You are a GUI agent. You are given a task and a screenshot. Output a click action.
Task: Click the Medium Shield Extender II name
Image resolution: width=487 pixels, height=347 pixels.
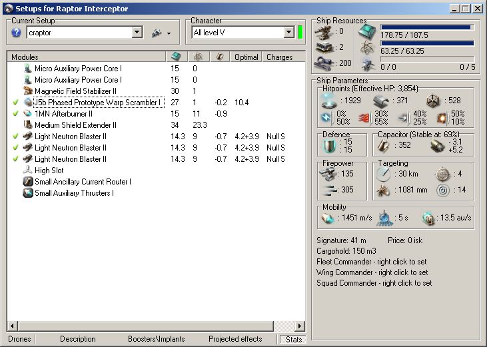pos(75,125)
